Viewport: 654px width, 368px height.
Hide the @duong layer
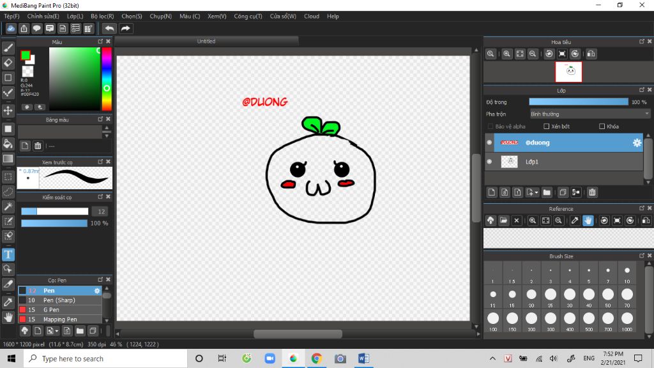489,142
